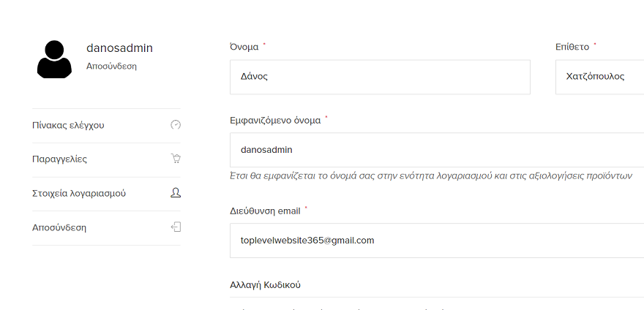The height and width of the screenshot is (310, 644).
Task: Click the gauge icon beside Πίνακας ελέγχου
Action: click(175, 125)
